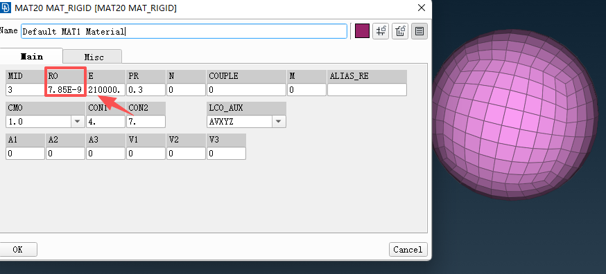Click the A1 input field
Image resolution: width=606 pixels, height=274 pixels.
click(26, 154)
